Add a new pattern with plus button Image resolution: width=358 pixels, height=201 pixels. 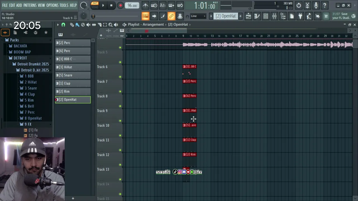click(x=240, y=16)
